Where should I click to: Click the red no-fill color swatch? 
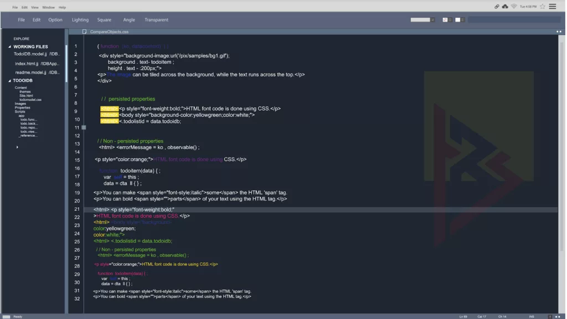(x=445, y=20)
